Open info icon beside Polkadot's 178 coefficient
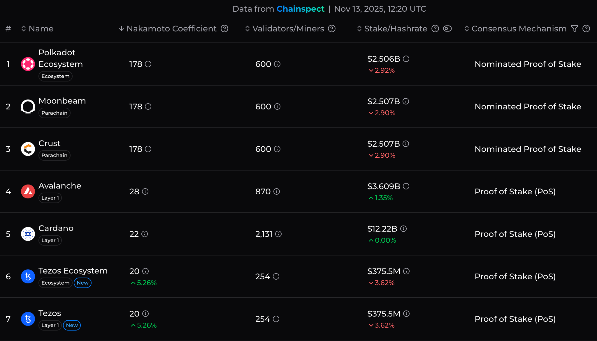The width and height of the screenshot is (597, 341). tap(148, 64)
